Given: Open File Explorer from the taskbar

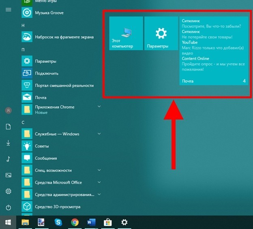Looking at the screenshot, I should point(25,223).
